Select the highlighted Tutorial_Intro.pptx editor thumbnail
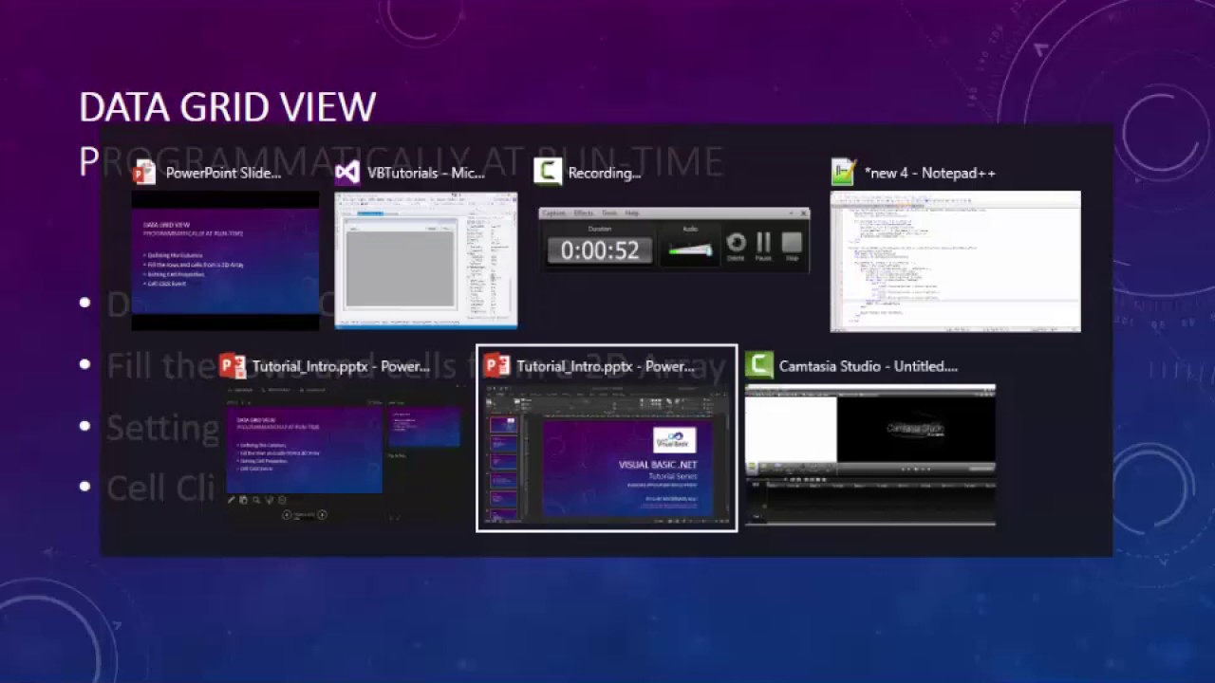1215x683 pixels. pyautogui.click(x=607, y=455)
